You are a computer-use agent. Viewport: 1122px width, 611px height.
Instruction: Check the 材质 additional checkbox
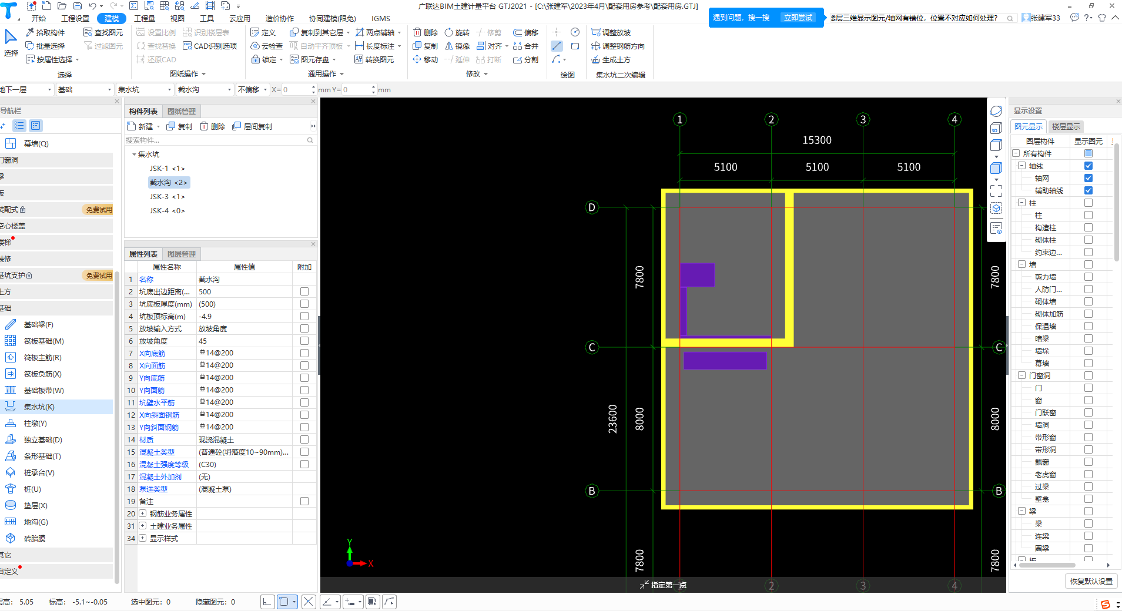click(x=304, y=439)
